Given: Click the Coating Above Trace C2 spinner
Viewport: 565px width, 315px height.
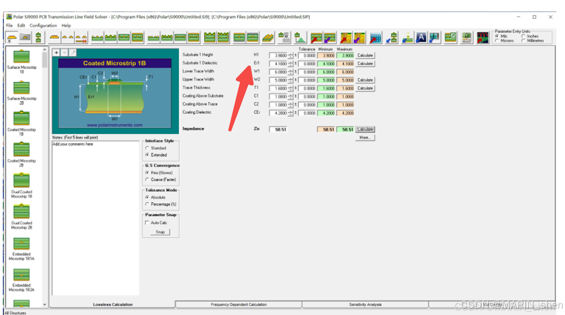Looking at the screenshot, I should pyautogui.click(x=291, y=105).
